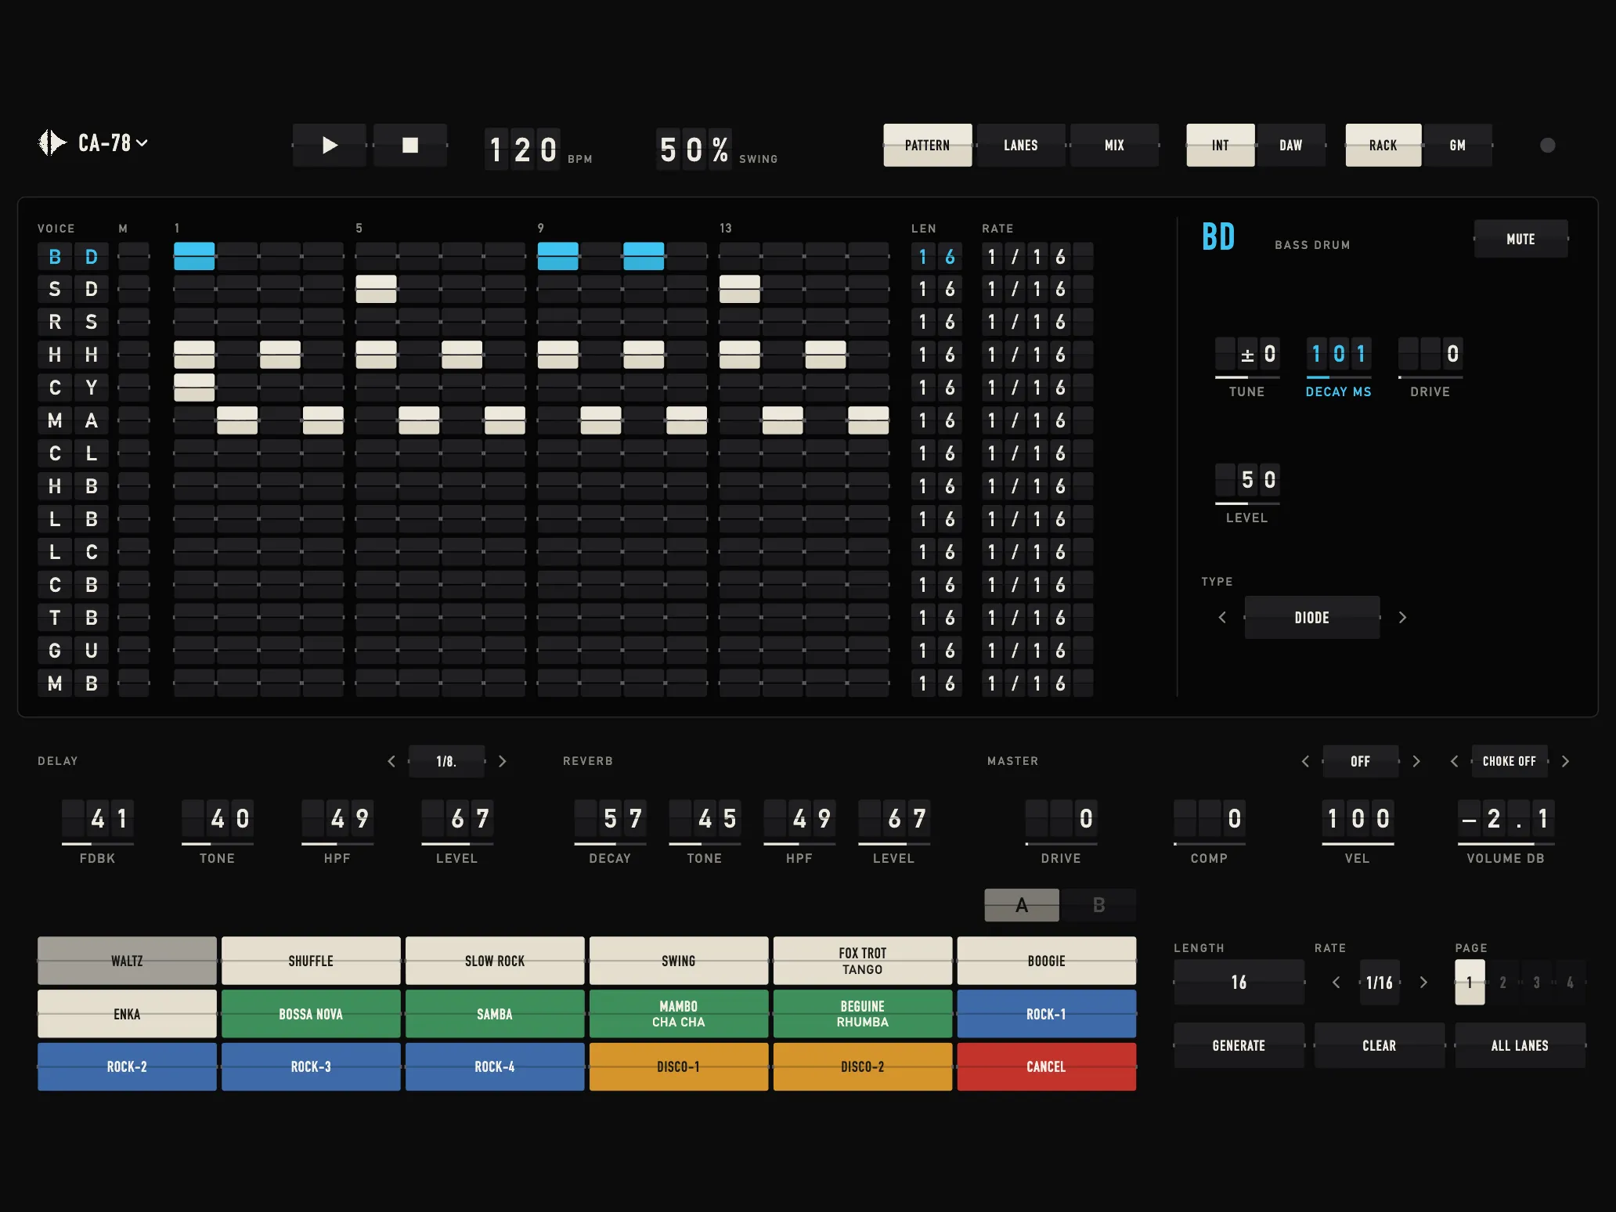Click the CLEAR button
The height and width of the screenshot is (1212, 1616).
point(1379,1045)
